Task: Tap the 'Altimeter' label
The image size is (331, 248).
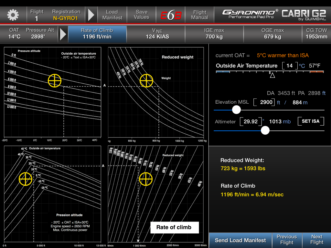Action: tap(225, 122)
